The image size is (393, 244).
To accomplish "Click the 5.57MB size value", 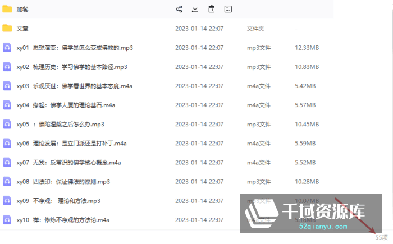I will (305, 105).
